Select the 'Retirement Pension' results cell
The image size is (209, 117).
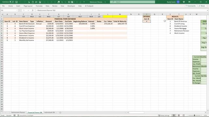179,31
